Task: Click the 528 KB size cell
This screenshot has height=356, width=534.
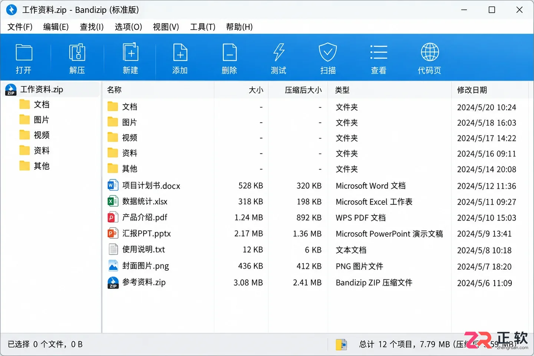Action: (x=251, y=186)
